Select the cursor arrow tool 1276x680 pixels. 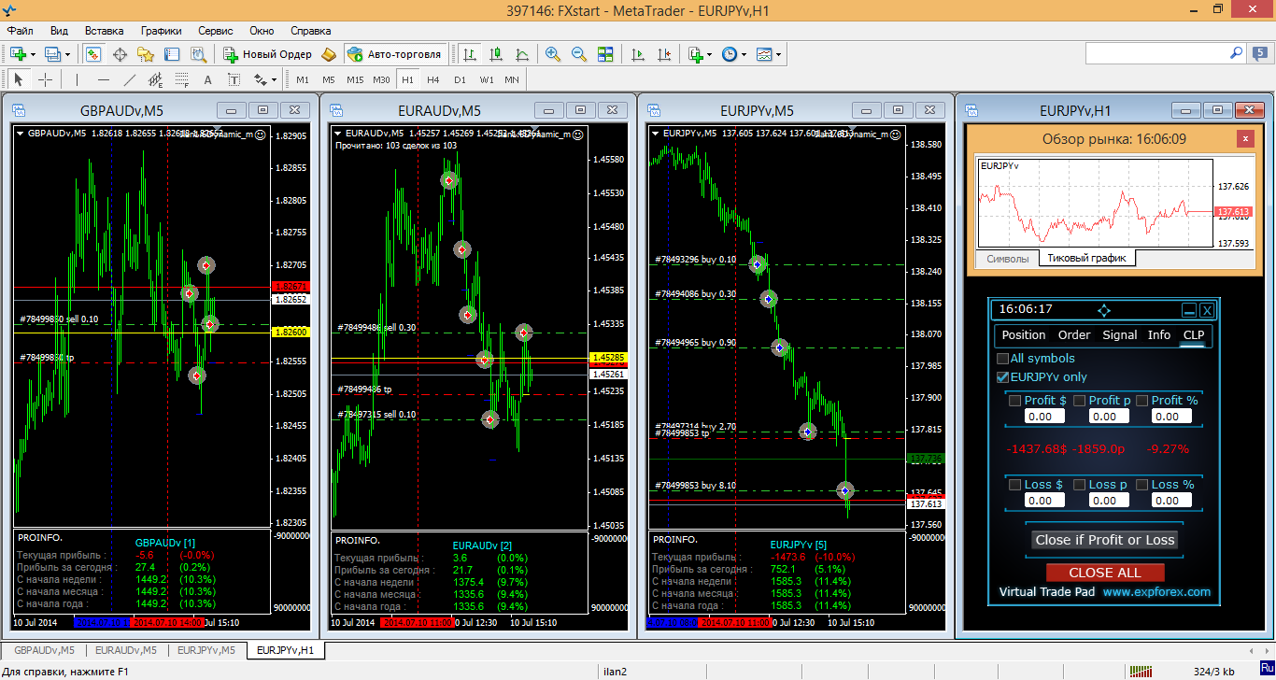[x=18, y=79]
